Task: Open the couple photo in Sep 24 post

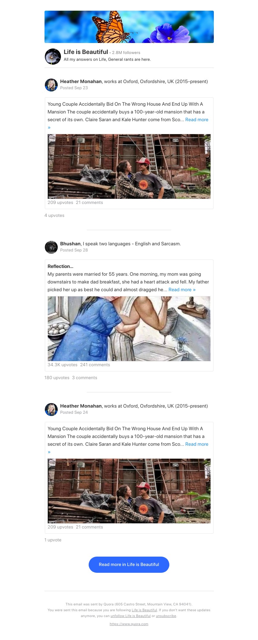Action: click(x=129, y=491)
